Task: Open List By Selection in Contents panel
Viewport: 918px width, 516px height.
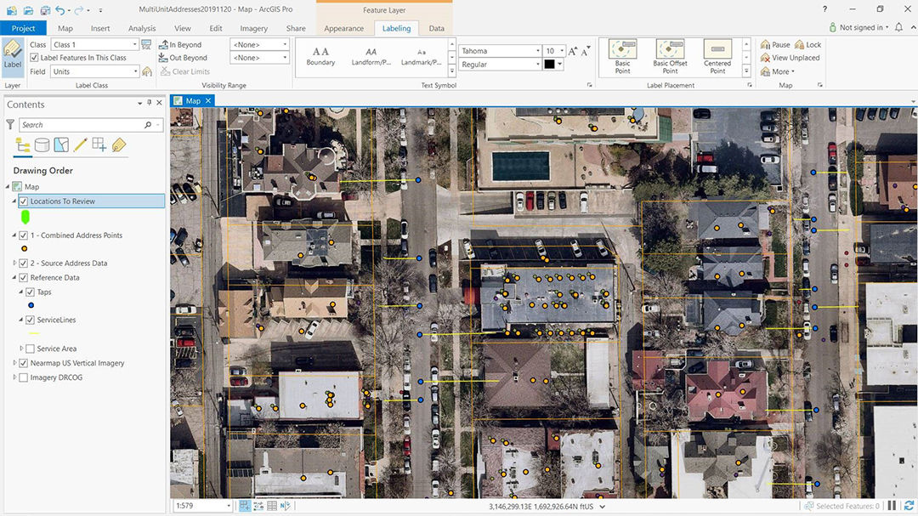Action: [59, 145]
